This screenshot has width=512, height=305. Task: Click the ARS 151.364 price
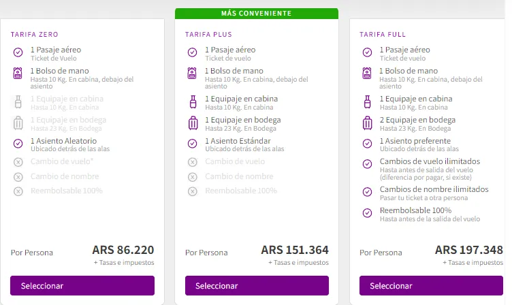(x=295, y=250)
